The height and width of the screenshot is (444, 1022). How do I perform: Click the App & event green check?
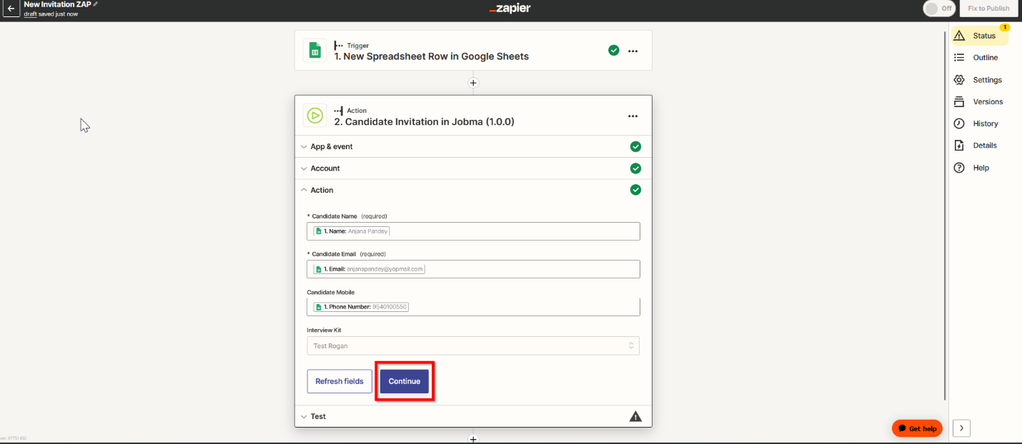pyautogui.click(x=635, y=146)
